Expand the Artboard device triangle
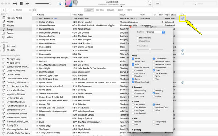218x136 pixels. (x=1, y=46)
